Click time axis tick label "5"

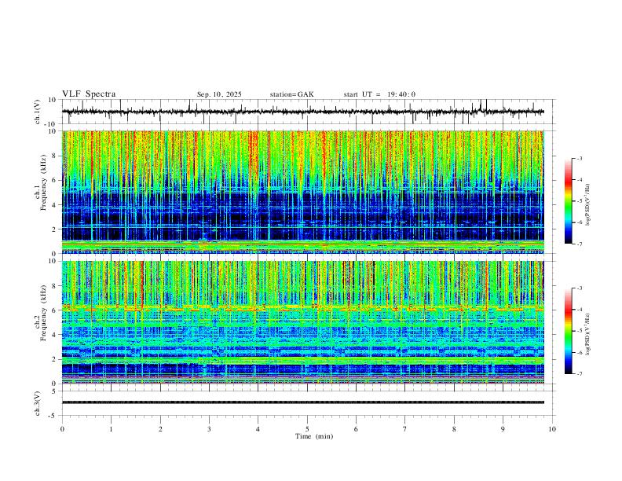(307, 429)
